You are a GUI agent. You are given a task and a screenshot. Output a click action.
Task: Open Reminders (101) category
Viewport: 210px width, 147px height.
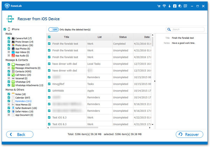click(x=23, y=101)
